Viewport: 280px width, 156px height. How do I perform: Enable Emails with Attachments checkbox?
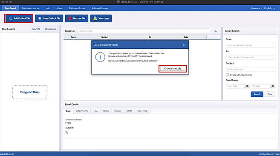[227, 75]
